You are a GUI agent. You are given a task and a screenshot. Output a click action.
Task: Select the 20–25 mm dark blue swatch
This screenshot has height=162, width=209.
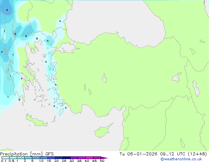click(59, 158)
